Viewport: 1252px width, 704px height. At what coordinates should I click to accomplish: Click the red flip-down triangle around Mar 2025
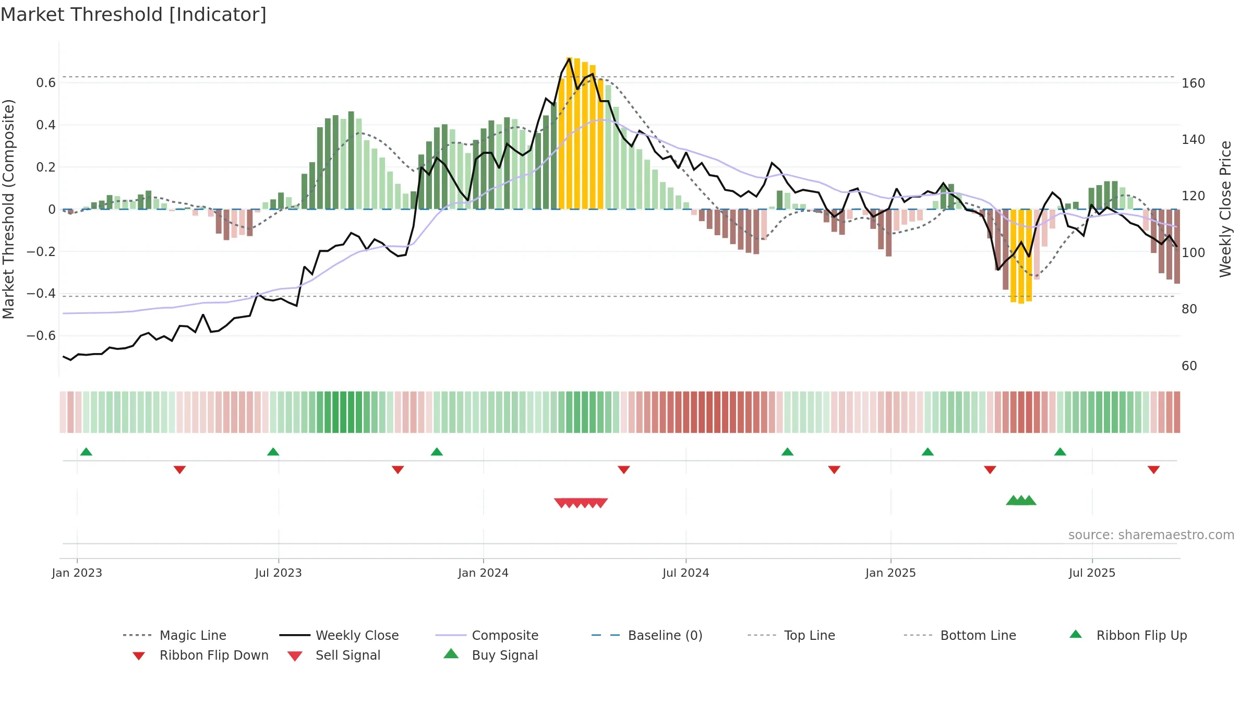point(990,470)
